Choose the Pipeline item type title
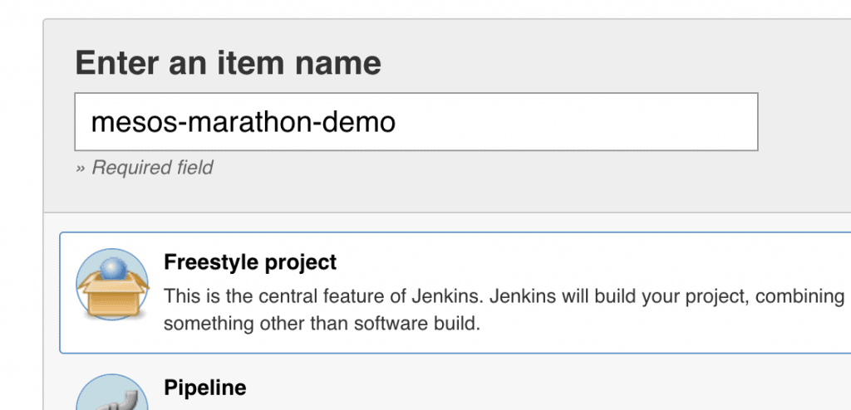This screenshot has height=410, width=851. click(205, 388)
